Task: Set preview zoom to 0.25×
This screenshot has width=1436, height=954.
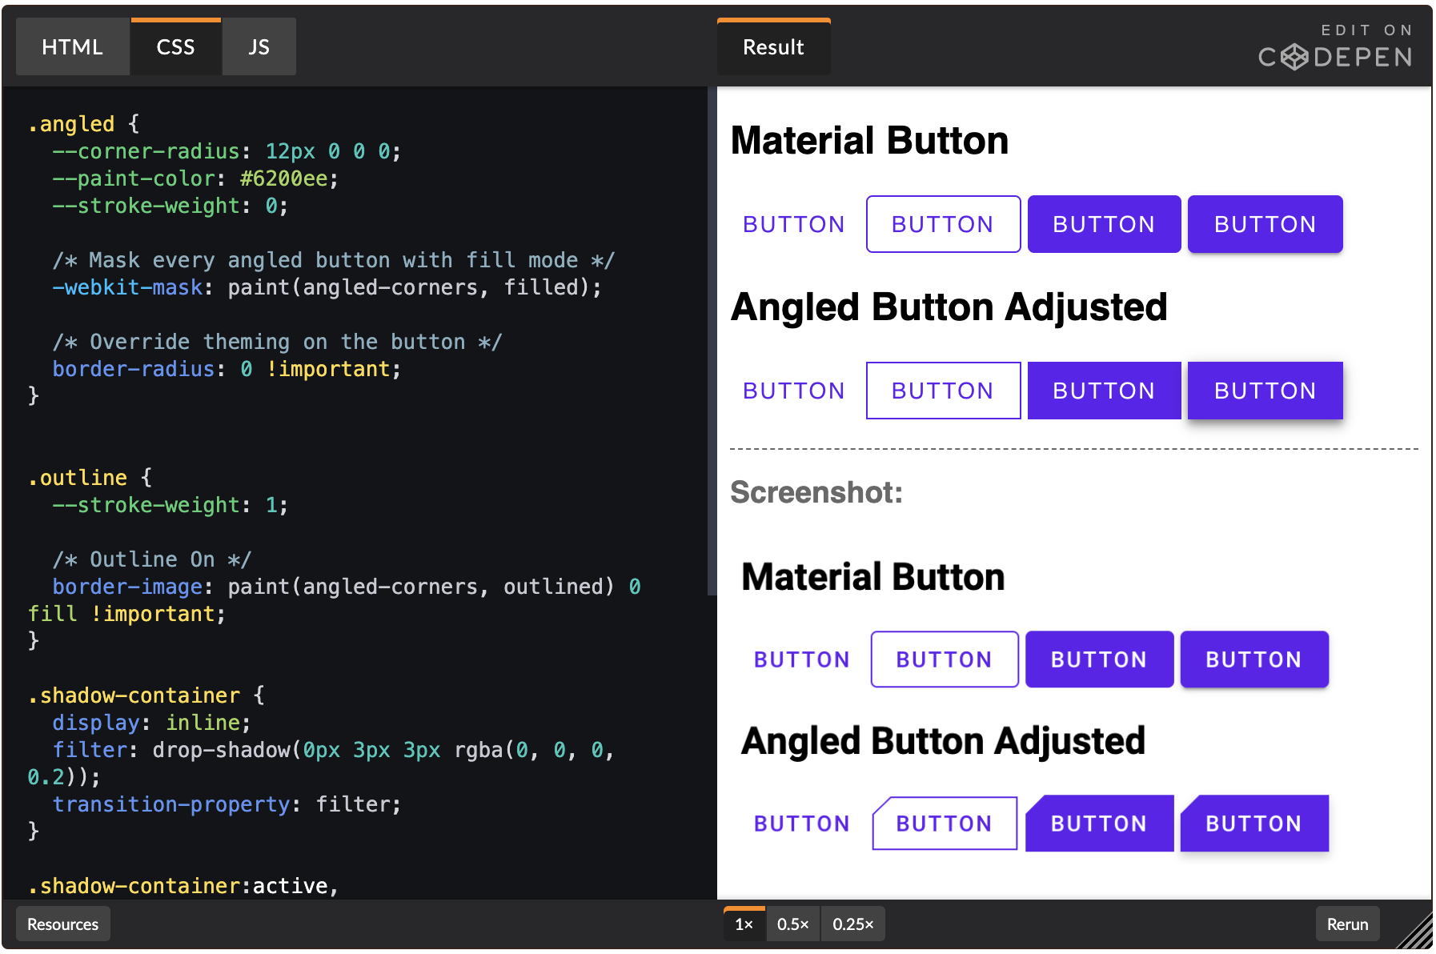Action: 852,924
